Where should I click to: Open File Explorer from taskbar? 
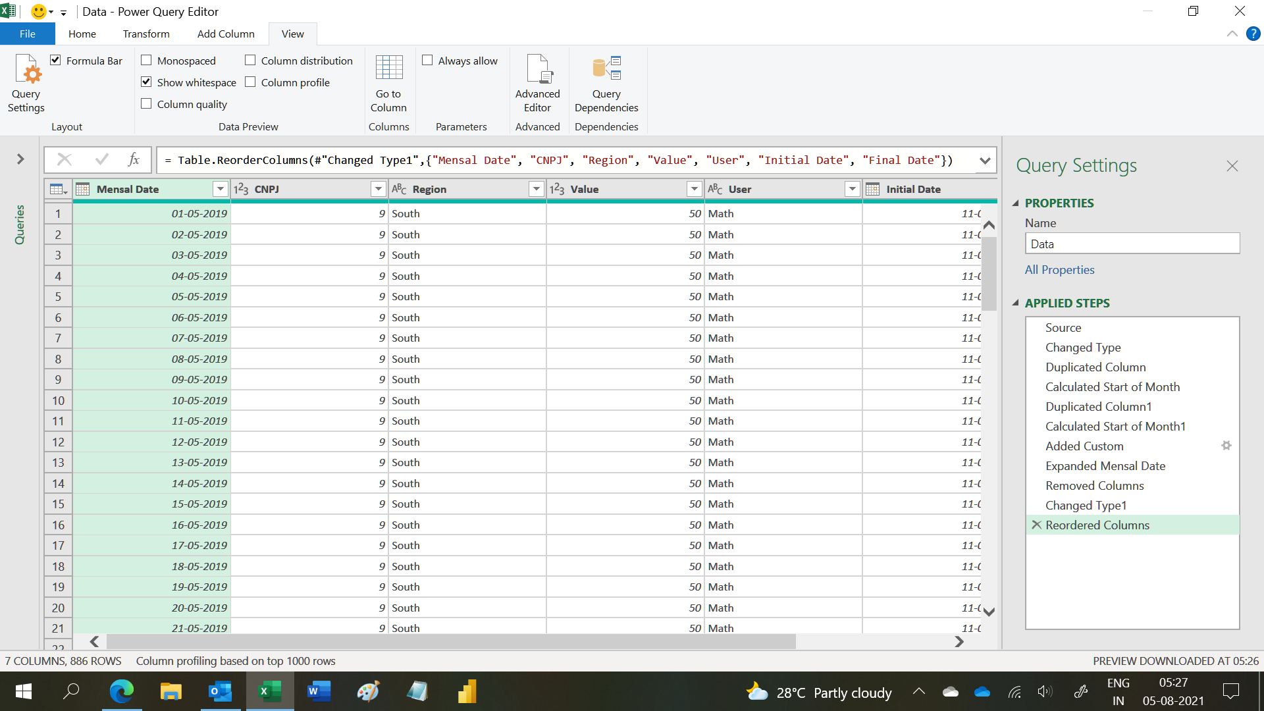click(171, 691)
